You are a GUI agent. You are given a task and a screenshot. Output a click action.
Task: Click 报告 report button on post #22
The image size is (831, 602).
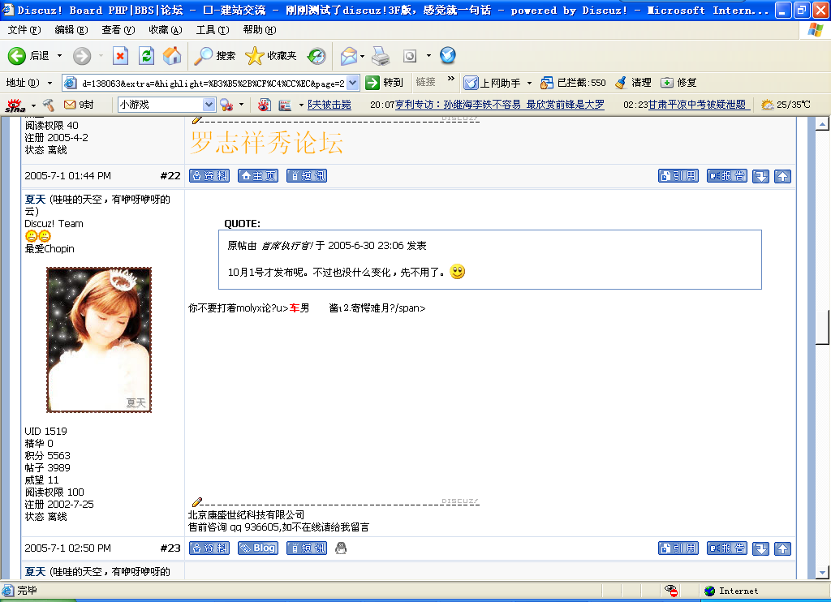click(x=727, y=176)
